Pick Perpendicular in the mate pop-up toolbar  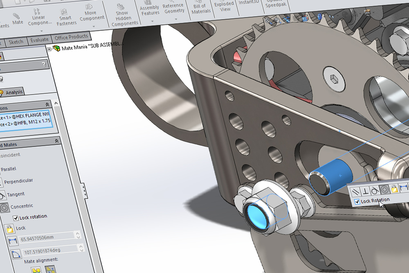365,191
